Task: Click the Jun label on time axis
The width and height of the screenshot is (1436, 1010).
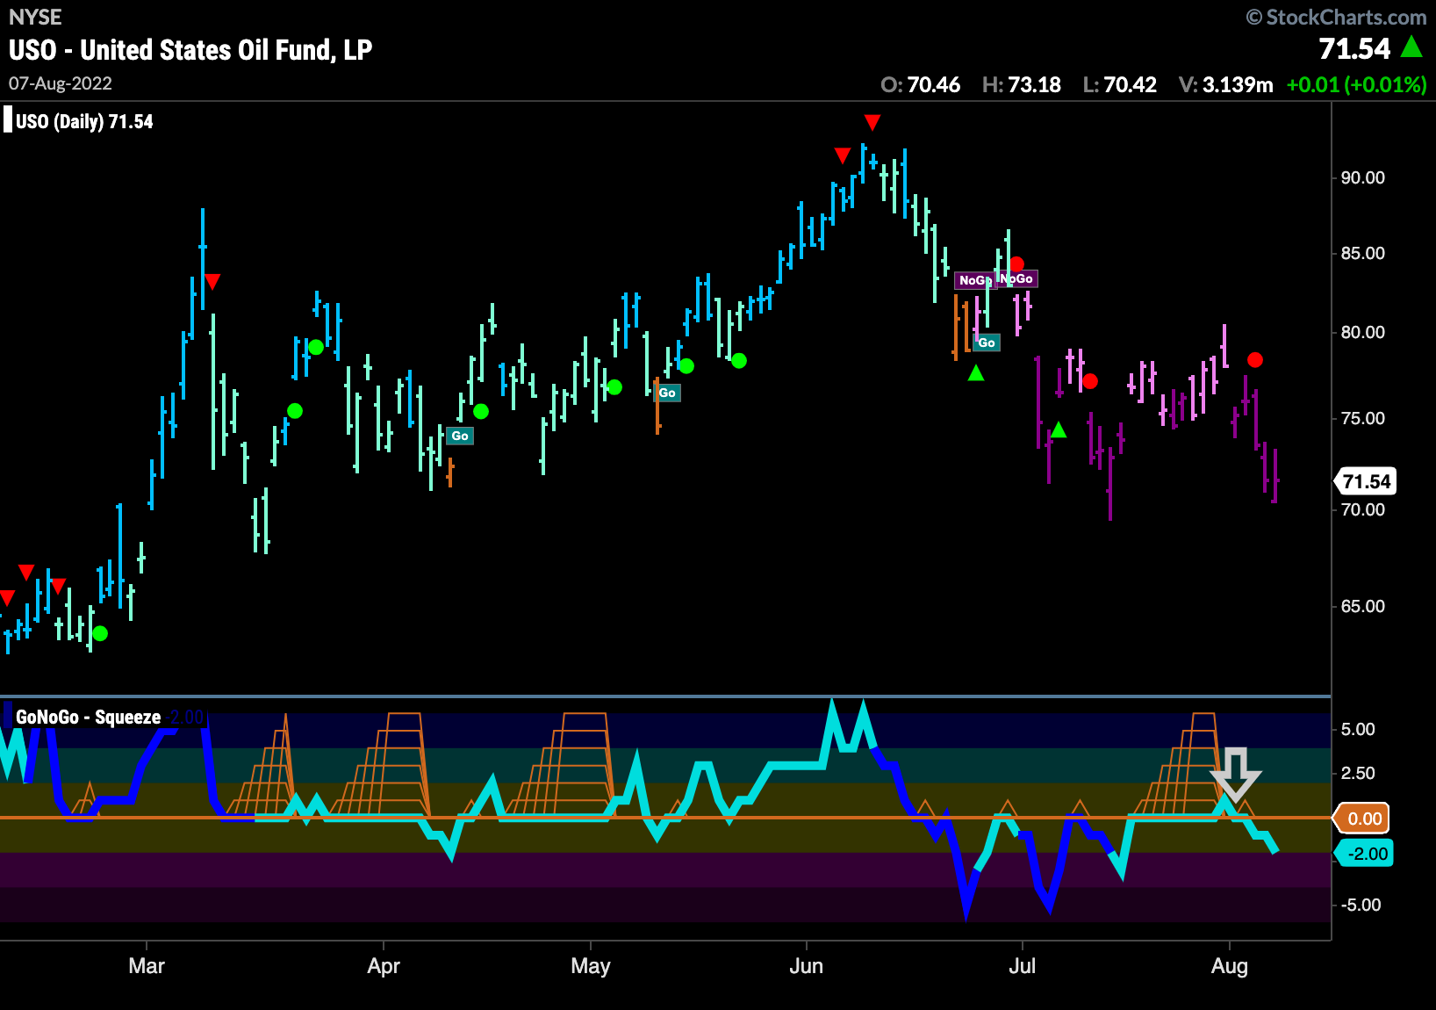Action: click(806, 966)
